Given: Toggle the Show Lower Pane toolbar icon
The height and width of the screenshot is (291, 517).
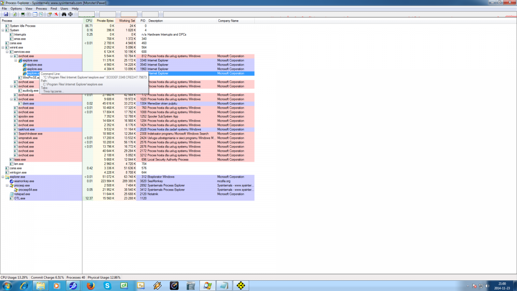Looking at the screenshot, I should tap(35, 14).
